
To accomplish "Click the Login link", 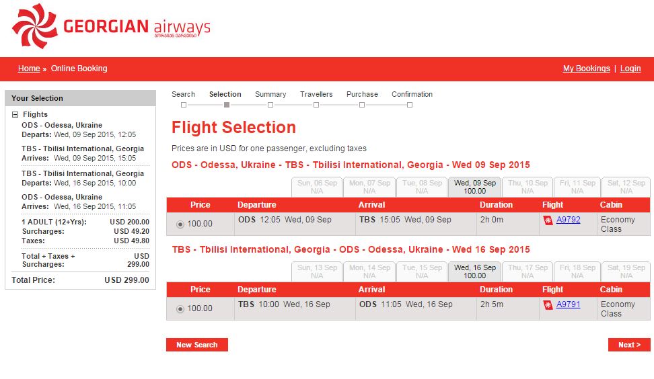I will [630, 69].
